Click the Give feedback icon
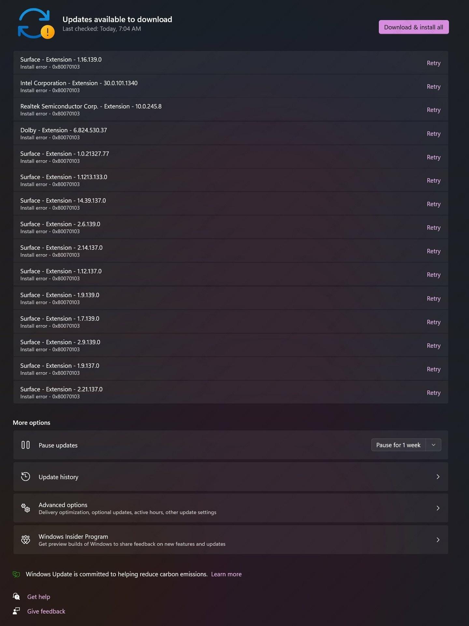 click(x=15, y=611)
